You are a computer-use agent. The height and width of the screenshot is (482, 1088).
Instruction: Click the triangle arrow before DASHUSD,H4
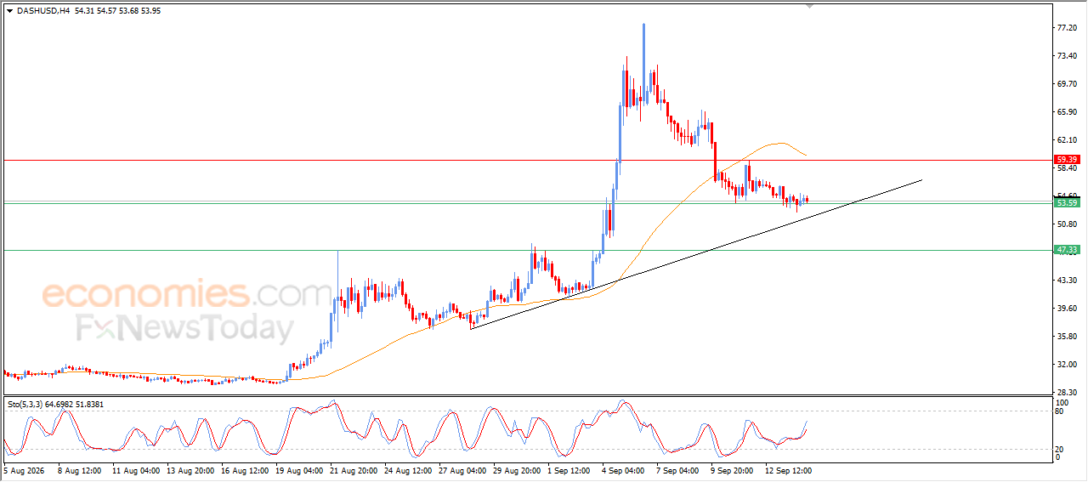(x=9, y=11)
